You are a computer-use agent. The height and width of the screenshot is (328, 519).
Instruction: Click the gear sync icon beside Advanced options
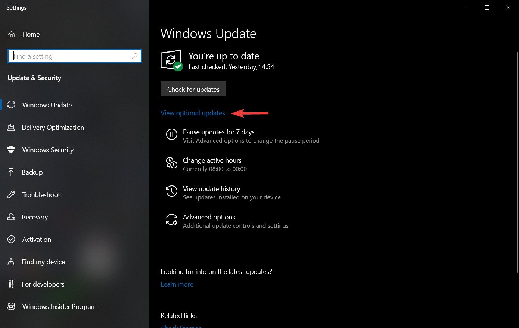click(172, 219)
